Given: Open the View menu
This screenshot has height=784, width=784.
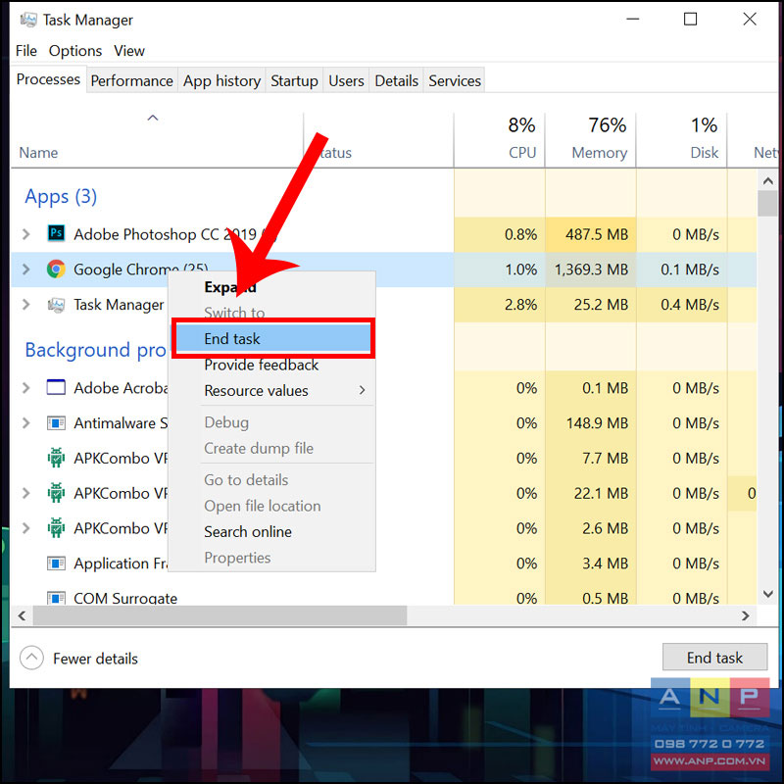Looking at the screenshot, I should pos(129,51).
